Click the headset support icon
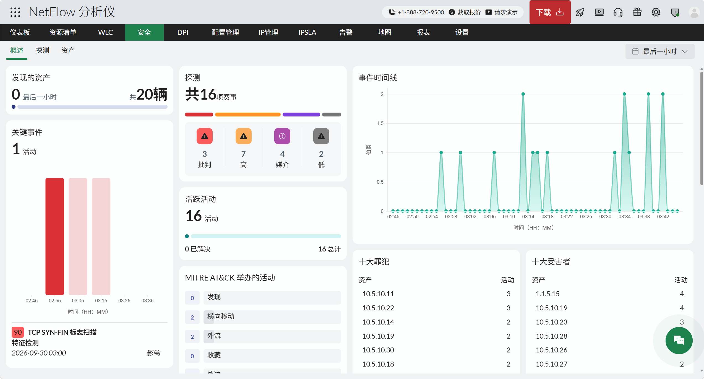704x379 pixels. (x=618, y=12)
